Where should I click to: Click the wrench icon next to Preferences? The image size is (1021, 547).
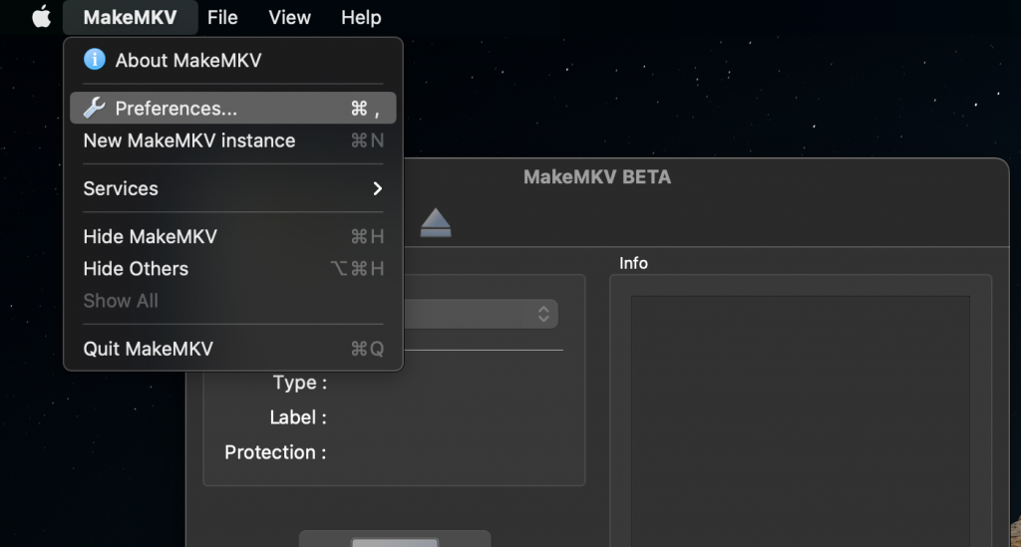tap(95, 108)
